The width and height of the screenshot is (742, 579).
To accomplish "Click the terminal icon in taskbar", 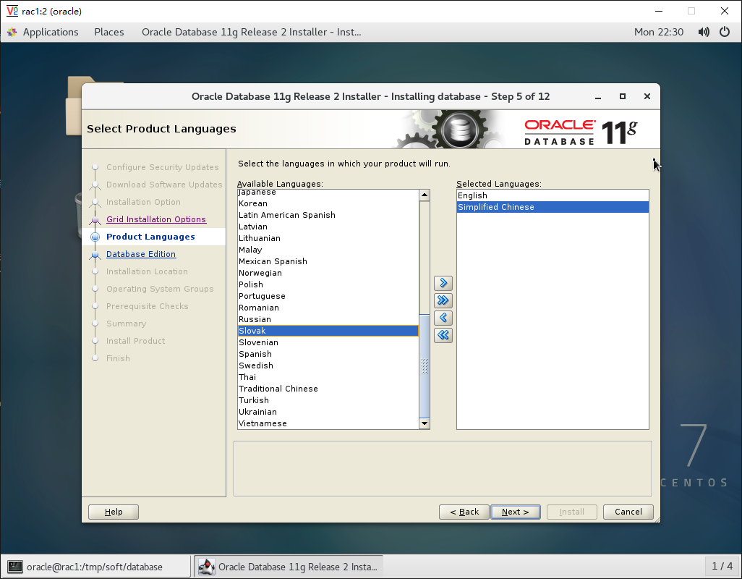I will click(15, 566).
